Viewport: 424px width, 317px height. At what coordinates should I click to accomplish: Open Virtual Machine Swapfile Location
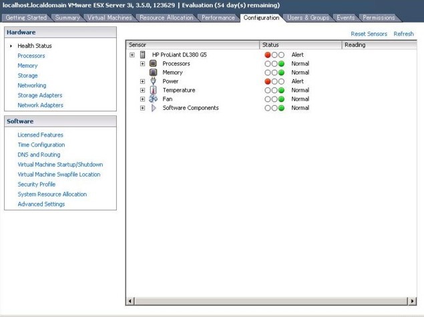(x=59, y=174)
